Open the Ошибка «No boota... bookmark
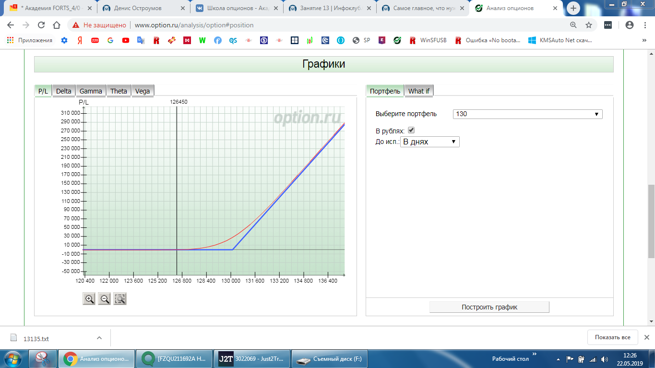The image size is (655, 368). coord(488,40)
